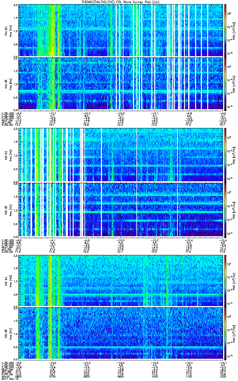Click the 0800 time tick label
Image resolution: width=238 pixels, height=381 pixels.
87,376
